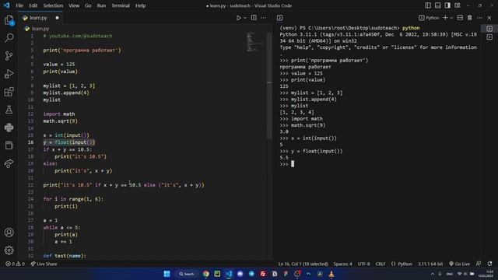Viewport: 498px width, 280px height.
Task: Open the Live Share view in activity bar
Action: pos(9,163)
